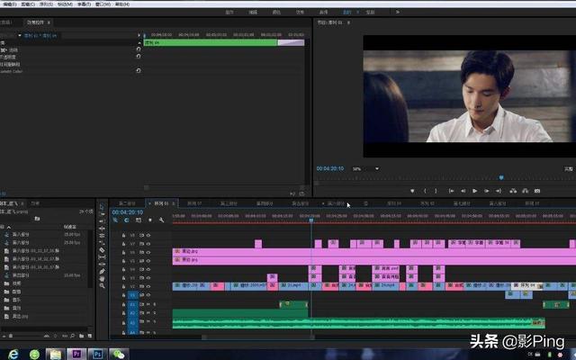Viewport: 576px width, 360px height.
Task: Open workspace overflow chevron menu
Action: tap(398, 12)
